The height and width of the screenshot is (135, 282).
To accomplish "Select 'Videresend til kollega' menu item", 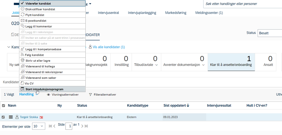I will coord(52,66).
